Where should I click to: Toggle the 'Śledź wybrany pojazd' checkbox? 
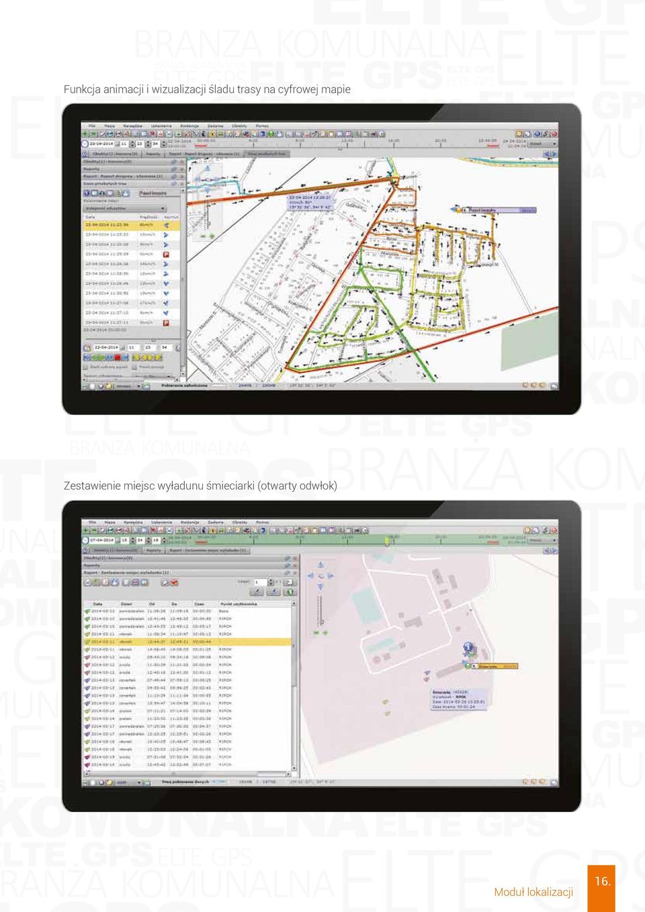point(85,367)
